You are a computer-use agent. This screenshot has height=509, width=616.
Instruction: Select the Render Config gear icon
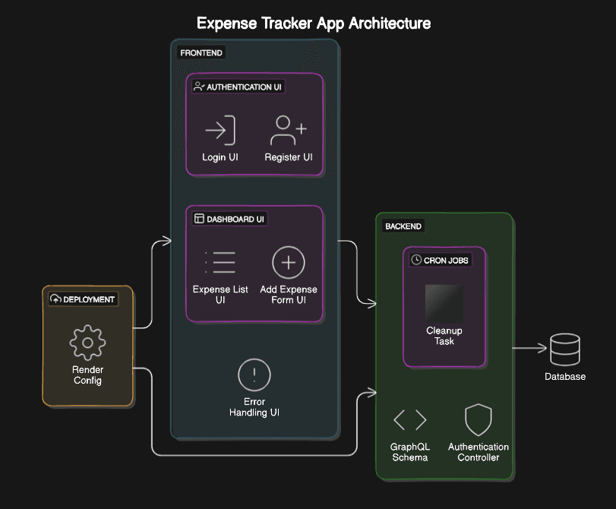pos(87,343)
